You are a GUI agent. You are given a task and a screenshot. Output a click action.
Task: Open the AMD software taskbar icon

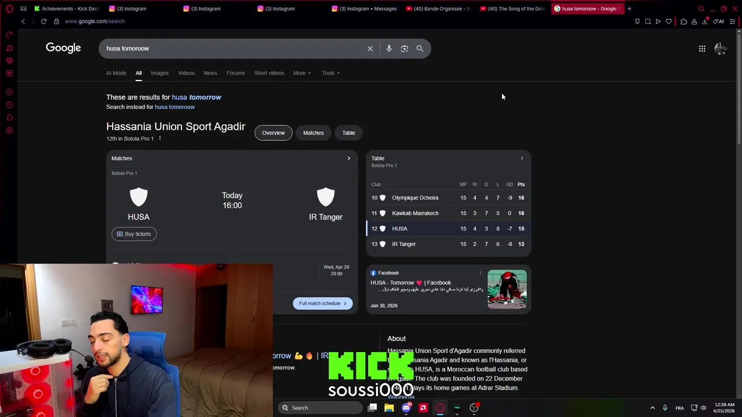pos(423,408)
